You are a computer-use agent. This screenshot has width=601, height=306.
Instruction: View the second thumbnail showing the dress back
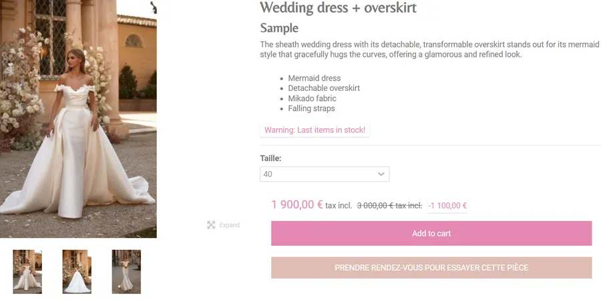pos(77,271)
